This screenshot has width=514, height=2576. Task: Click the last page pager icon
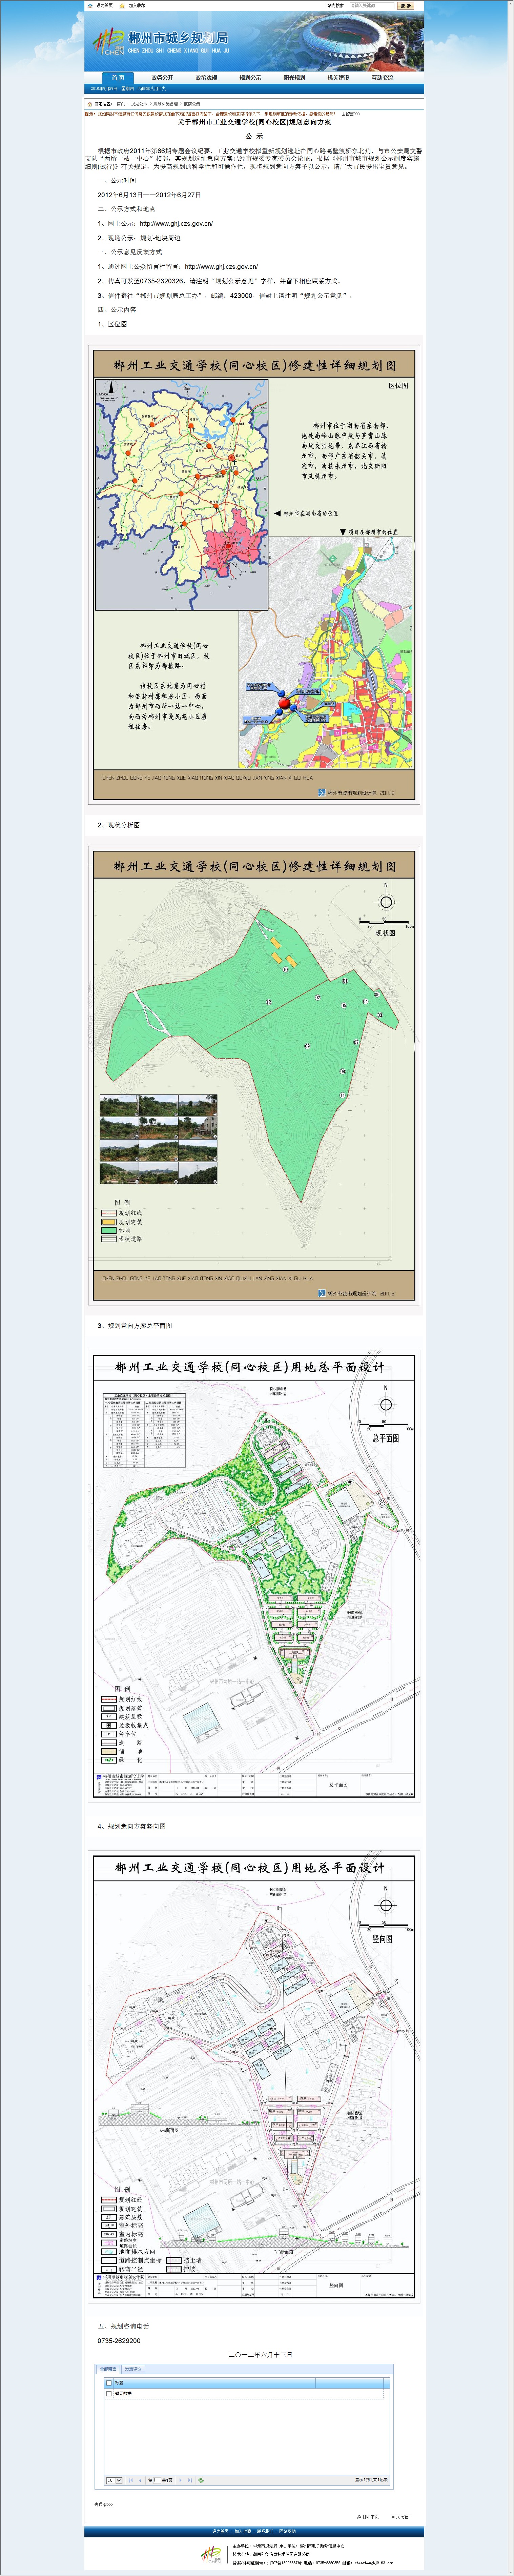click(x=190, y=2480)
